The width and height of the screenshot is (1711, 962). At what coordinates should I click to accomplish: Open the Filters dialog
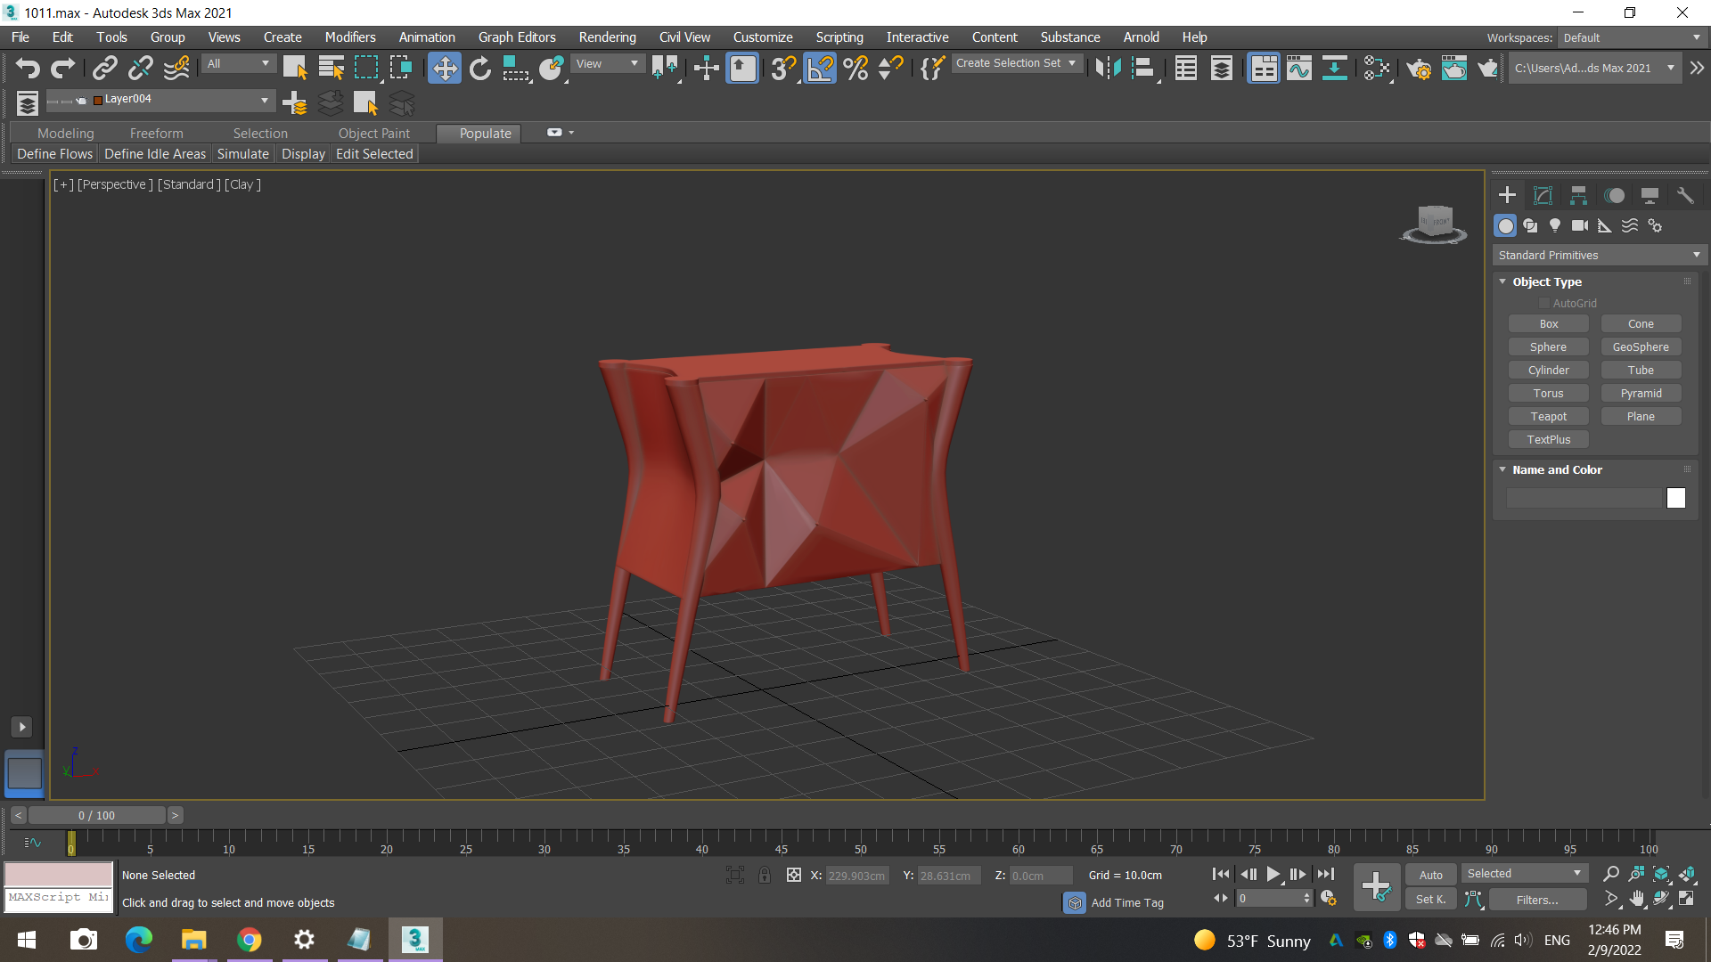coord(1536,899)
